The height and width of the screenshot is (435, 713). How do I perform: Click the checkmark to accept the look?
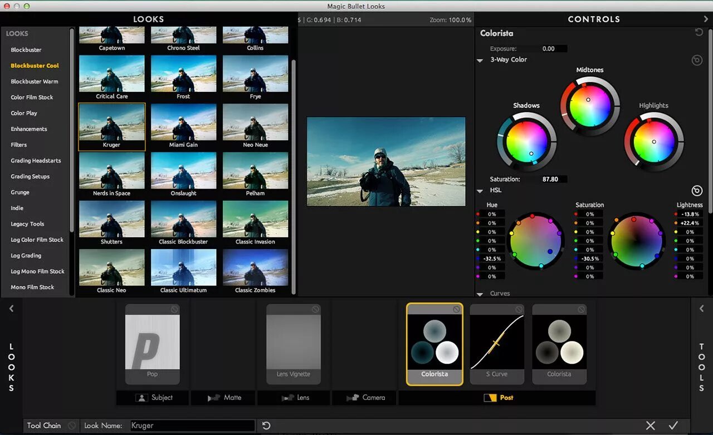[673, 426]
